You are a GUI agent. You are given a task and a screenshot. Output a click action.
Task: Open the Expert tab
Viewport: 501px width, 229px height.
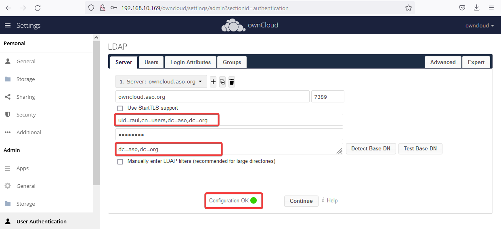pos(476,62)
